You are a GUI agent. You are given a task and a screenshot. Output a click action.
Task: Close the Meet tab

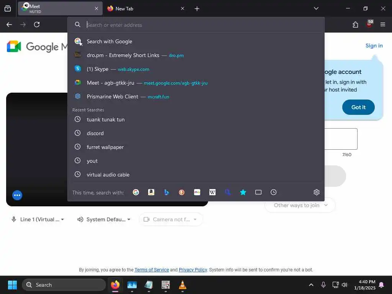[x=96, y=8]
